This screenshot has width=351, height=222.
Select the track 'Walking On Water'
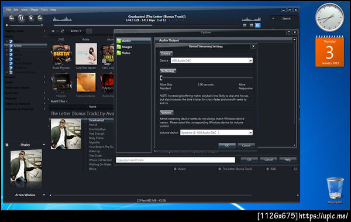coord(100,165)
